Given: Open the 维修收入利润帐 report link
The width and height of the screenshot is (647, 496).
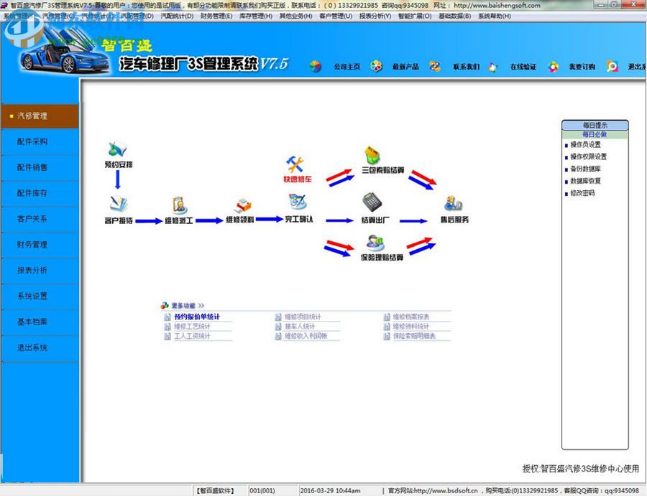Looking at the screenshot, I should click(306, 336).
